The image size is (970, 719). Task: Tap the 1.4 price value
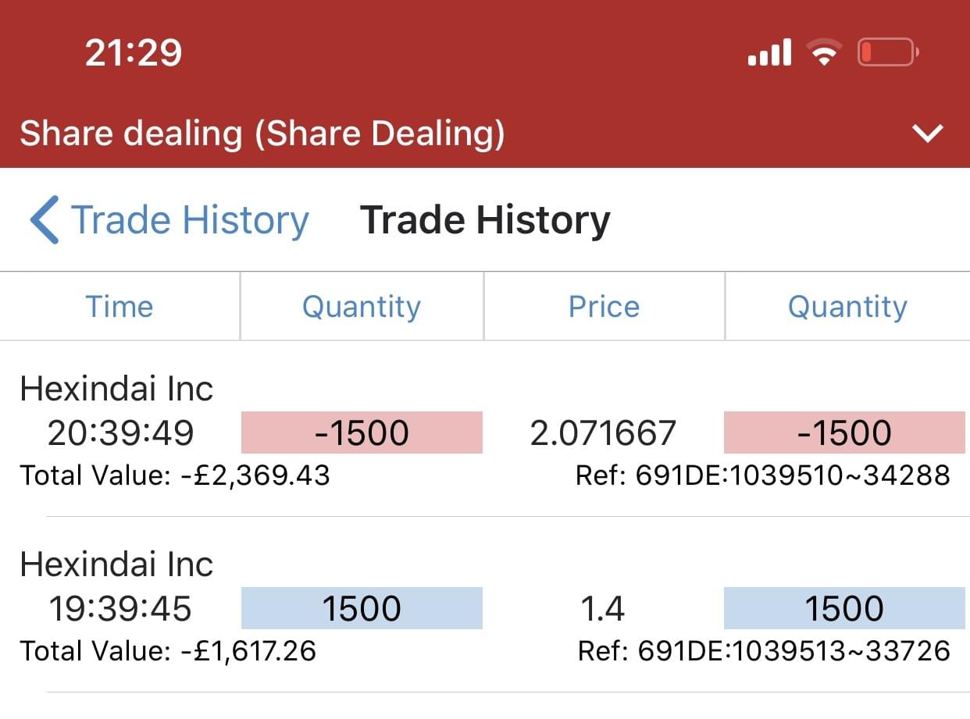(x=603, y=608)
